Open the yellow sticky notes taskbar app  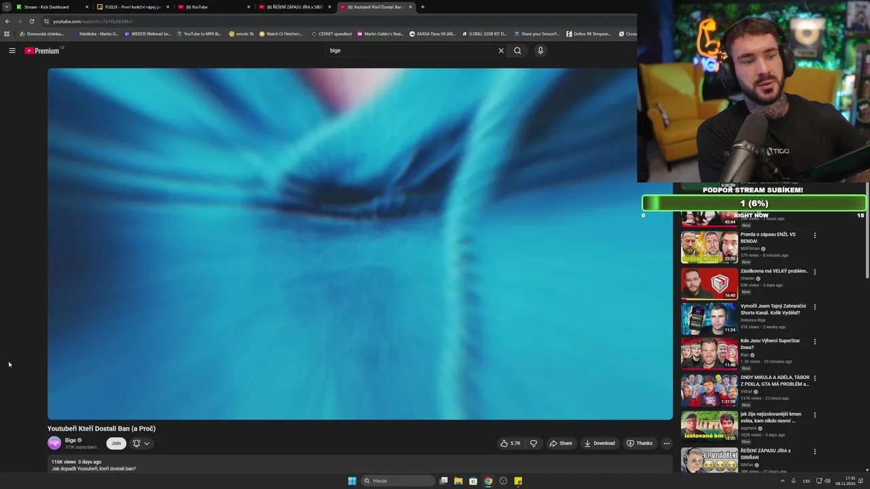pos(518,481)
